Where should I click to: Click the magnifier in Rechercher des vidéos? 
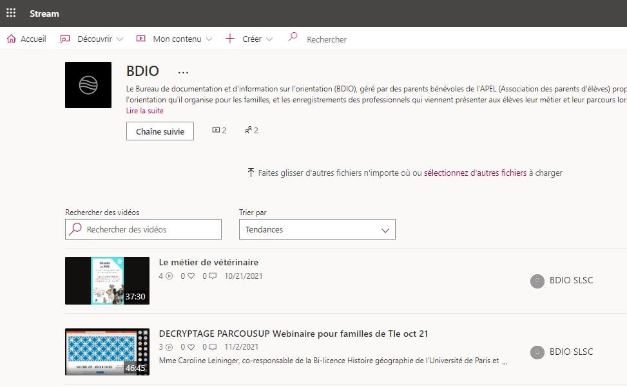(75, 229)
